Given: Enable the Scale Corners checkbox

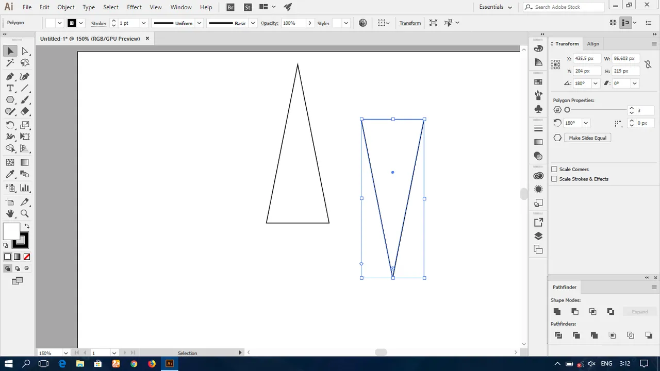Looking at the screenshot, I should click(x=554, y=169).
